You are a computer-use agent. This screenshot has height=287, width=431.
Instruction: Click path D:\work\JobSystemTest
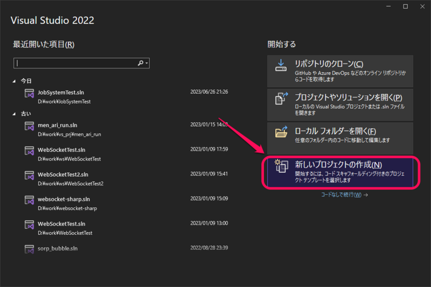pyautogui.click(x=64, y=102)
